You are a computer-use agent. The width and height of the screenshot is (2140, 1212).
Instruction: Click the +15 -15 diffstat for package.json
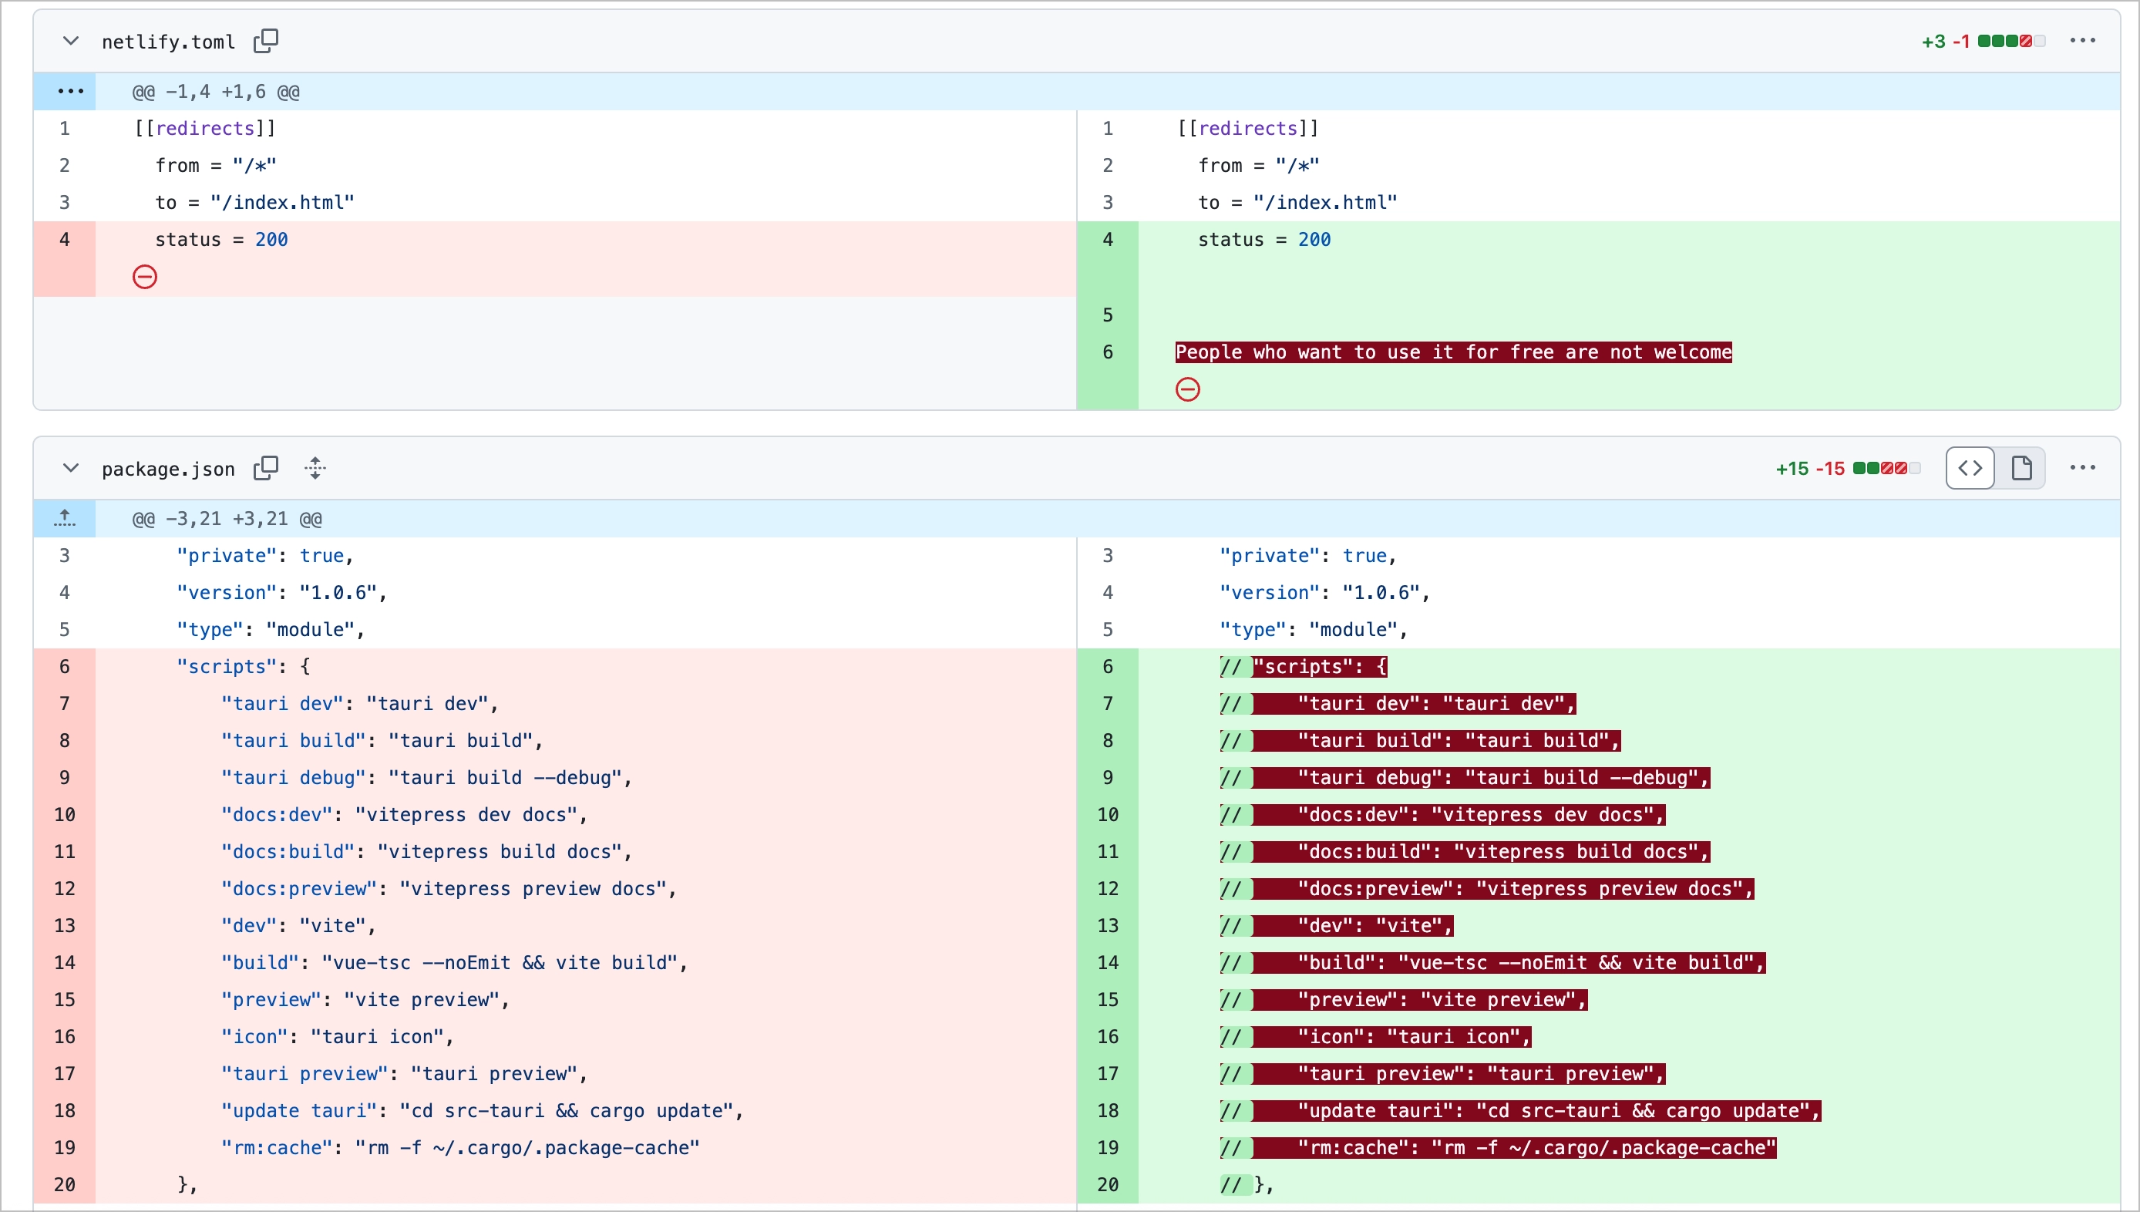click(1847, 469)
